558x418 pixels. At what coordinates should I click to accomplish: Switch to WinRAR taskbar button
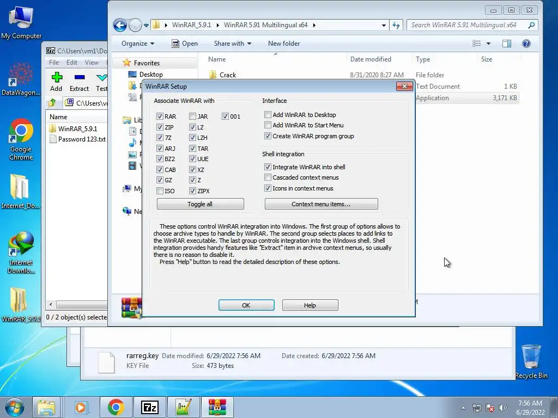pyautogui.click(x=217, y=407)
